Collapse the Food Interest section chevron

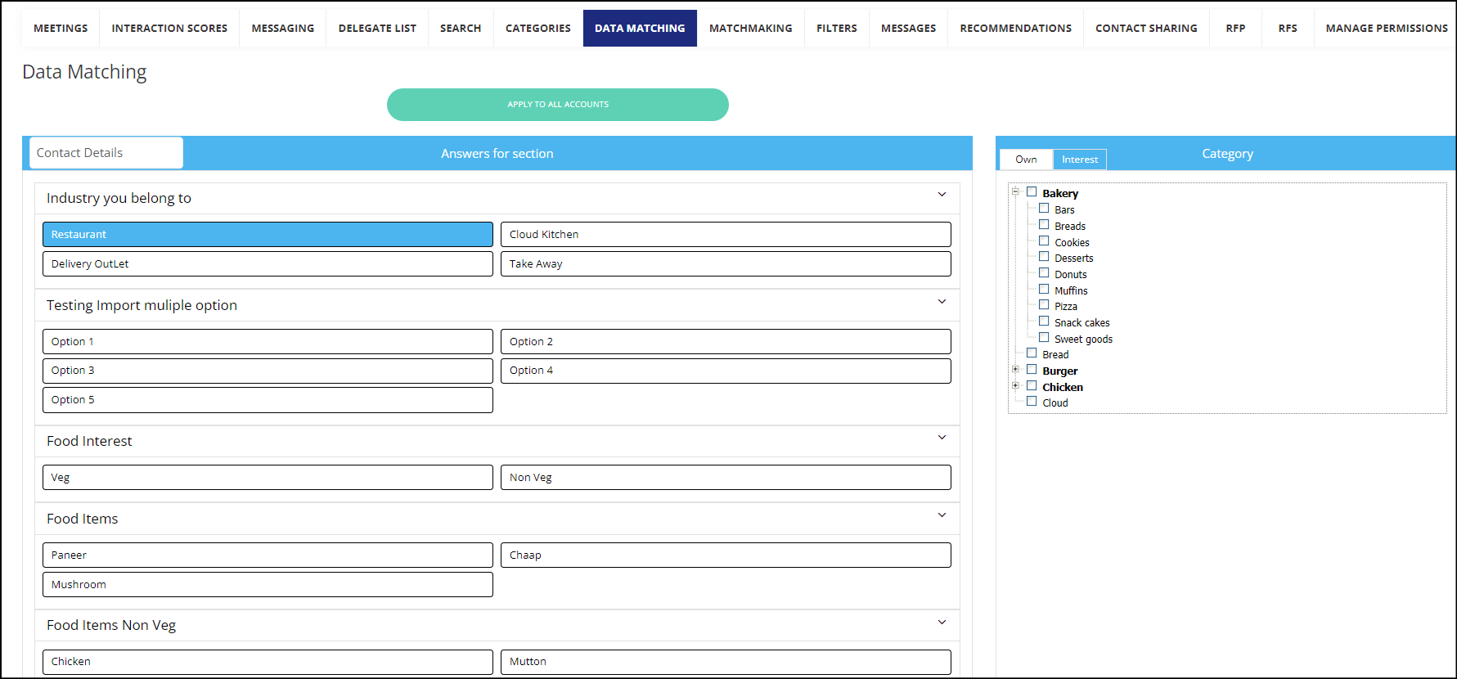[x=942, y=438]
